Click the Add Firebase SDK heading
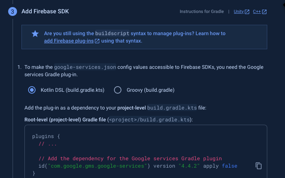The height and width of the screenshot is (178, 285). click(45, 11)
